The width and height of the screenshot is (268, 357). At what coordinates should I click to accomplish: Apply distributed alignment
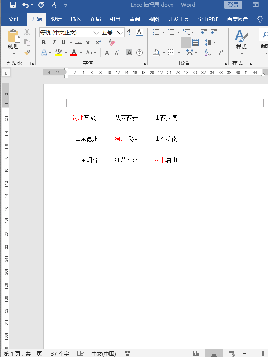point(195,42)
